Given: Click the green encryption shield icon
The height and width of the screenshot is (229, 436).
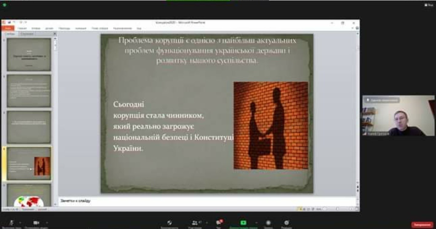Looking at the screenshot, I should [4, 5].
